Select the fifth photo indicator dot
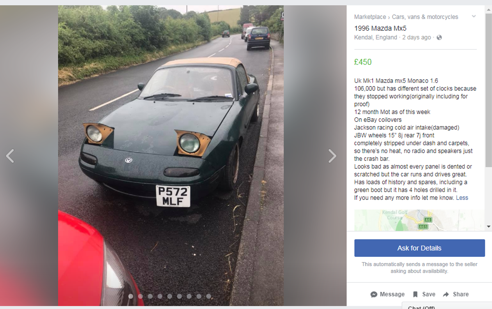The height and width of the screenshot is (309, 492). 170,297
